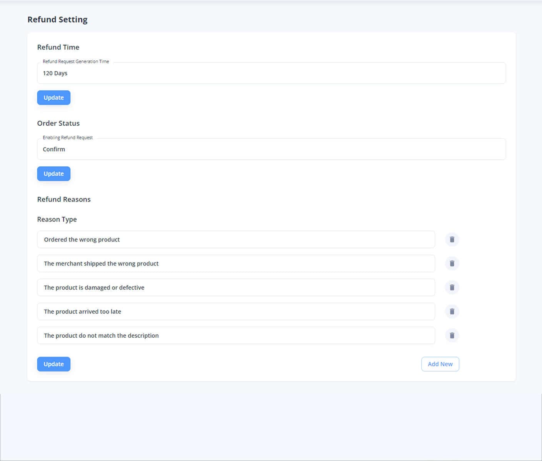Click the trash icon next to the first reason
Screen dimensions: 542x461
(x=452, y=239)
